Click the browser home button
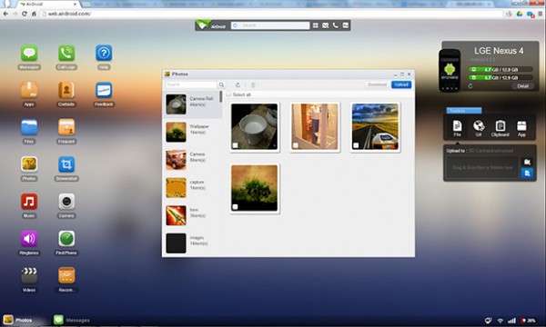Viewport: 546px width, 327px height. 34,14
